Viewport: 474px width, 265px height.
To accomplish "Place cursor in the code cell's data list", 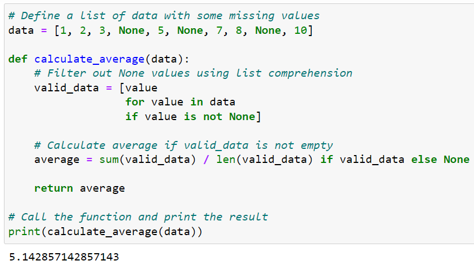I will pos(184,30).
